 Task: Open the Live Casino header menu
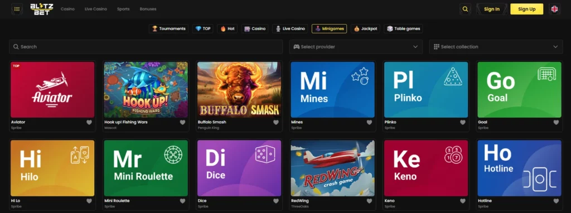pyautogui.click(x=96, y=9)
